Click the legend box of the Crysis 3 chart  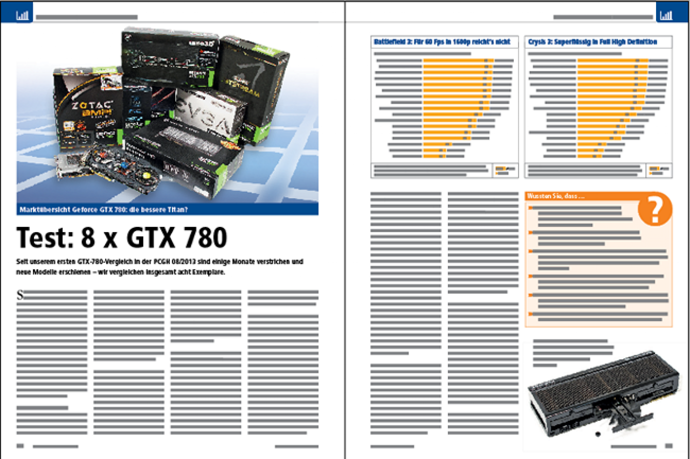click(659, 171)
